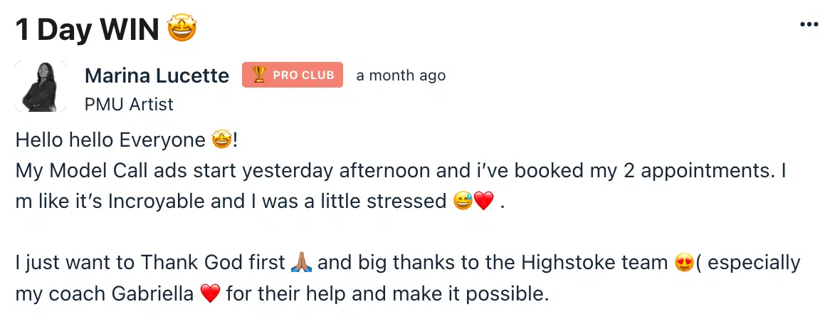Screen dimensions: 830x329
Task: Click the sweat-smile emoji after "stressed"
Action: coord(463,202)
